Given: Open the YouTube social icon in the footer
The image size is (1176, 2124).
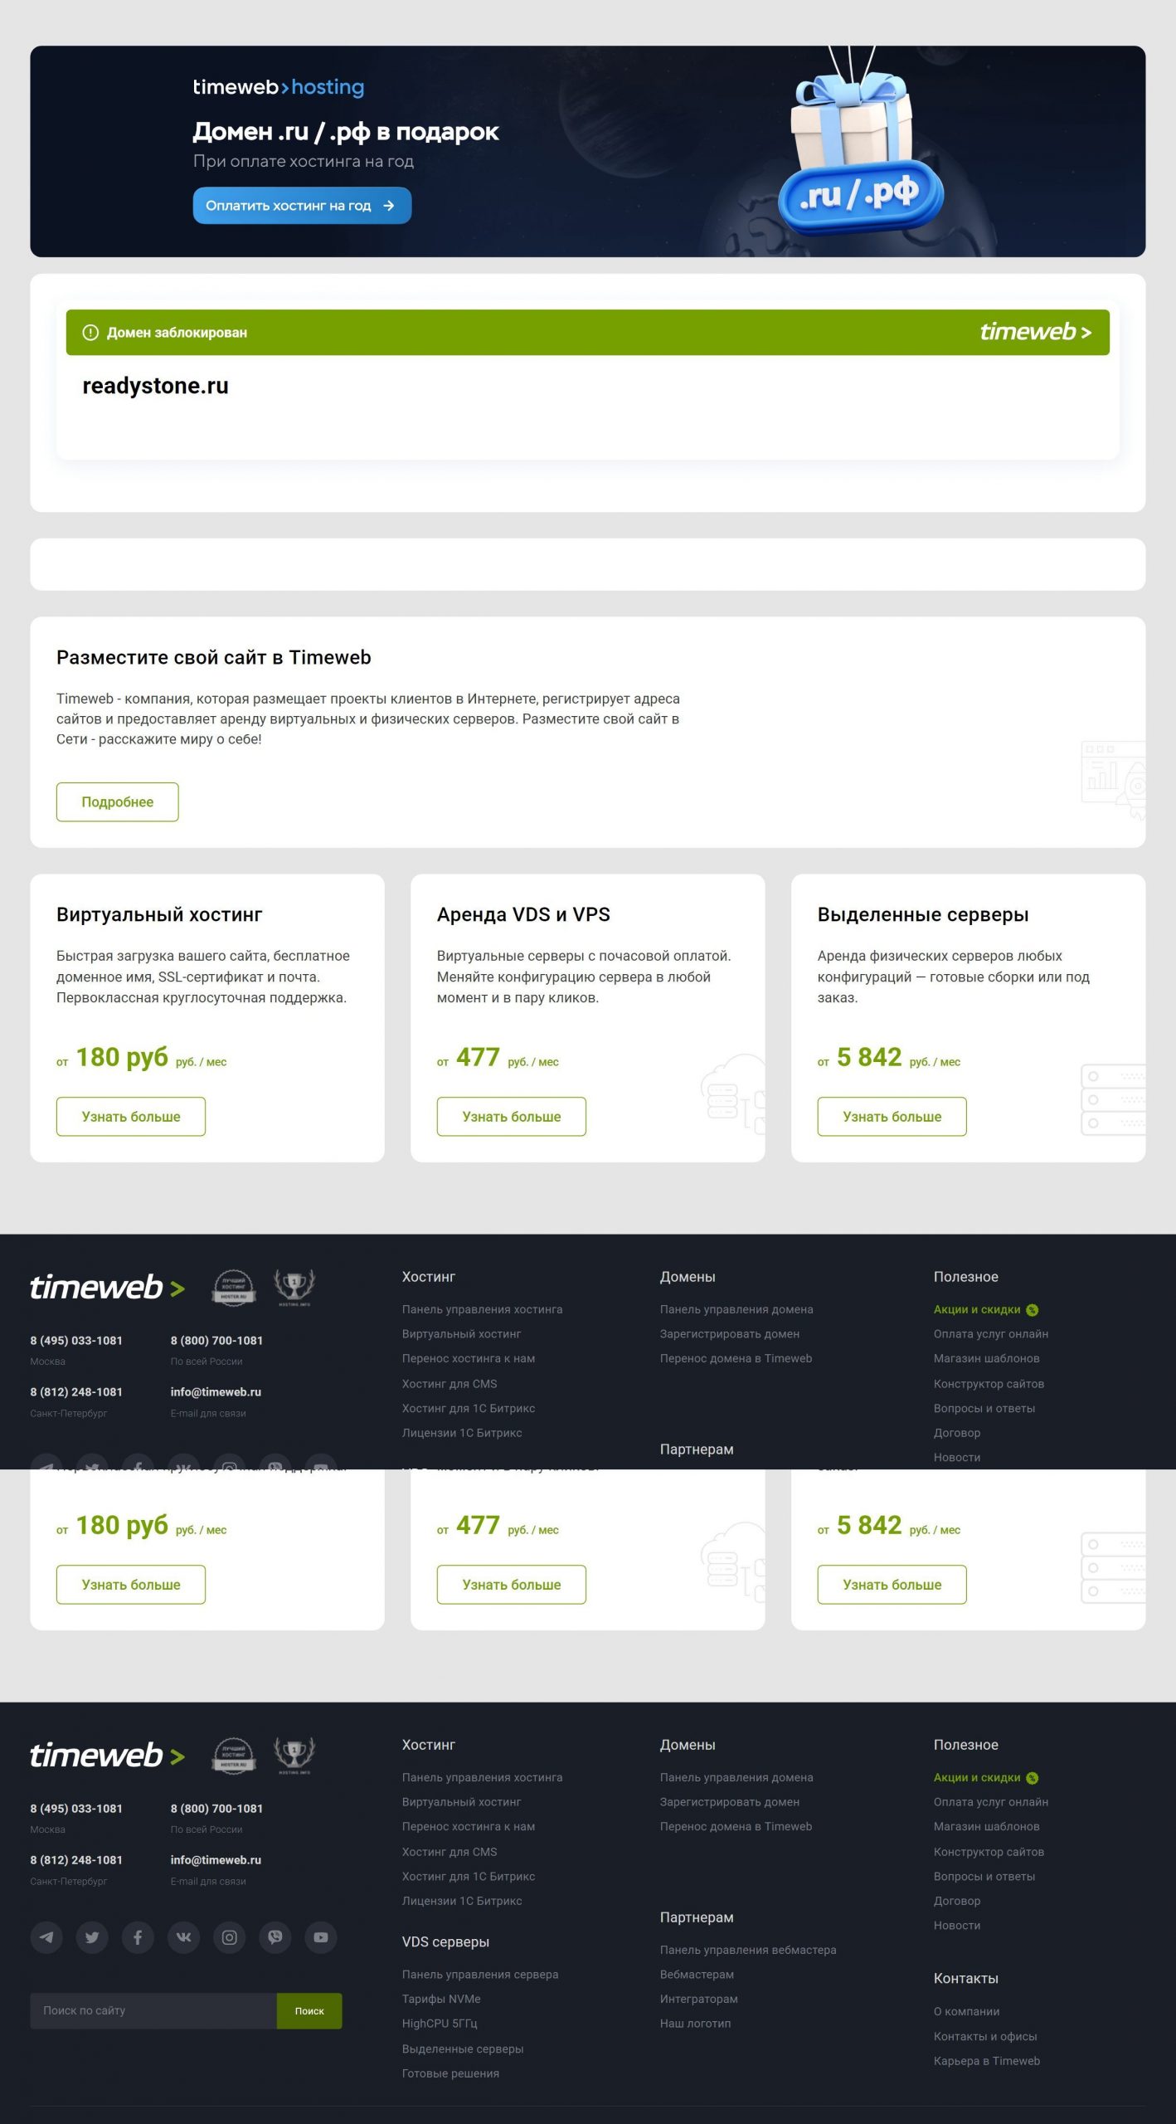Looking at the screenshot, I should (x=321, y=1937).
